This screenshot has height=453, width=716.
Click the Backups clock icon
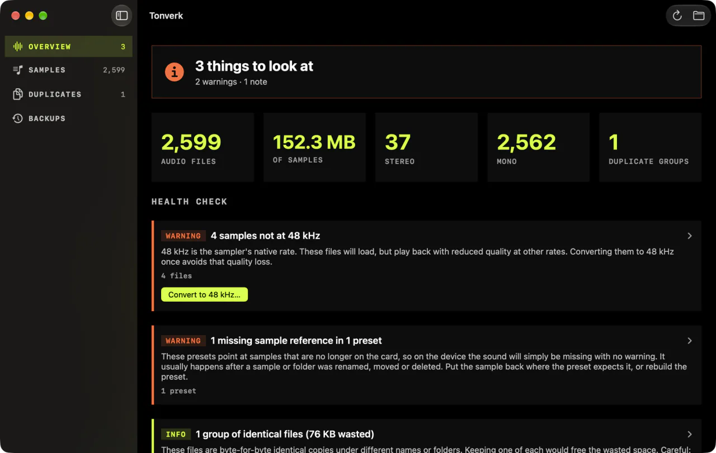(x=18, y=118)
